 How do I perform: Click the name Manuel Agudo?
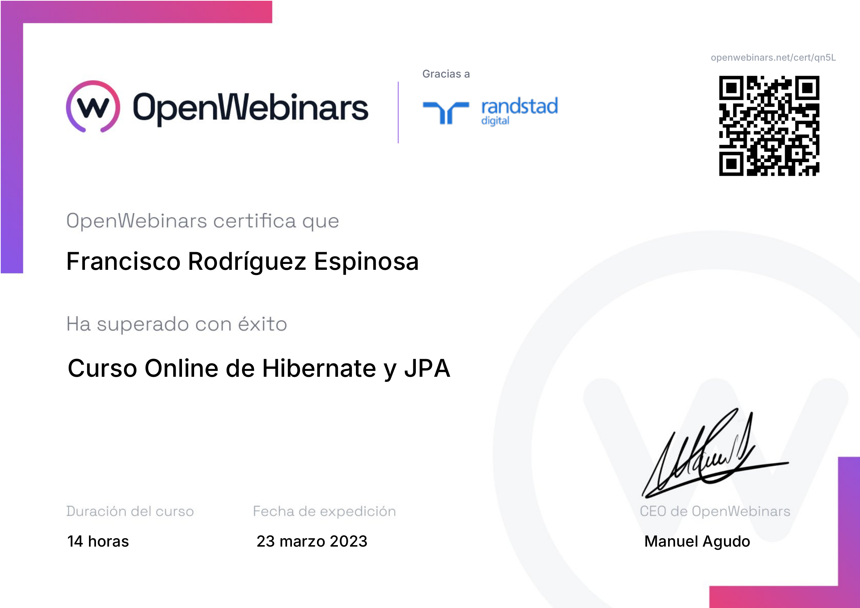coord(697,542)
